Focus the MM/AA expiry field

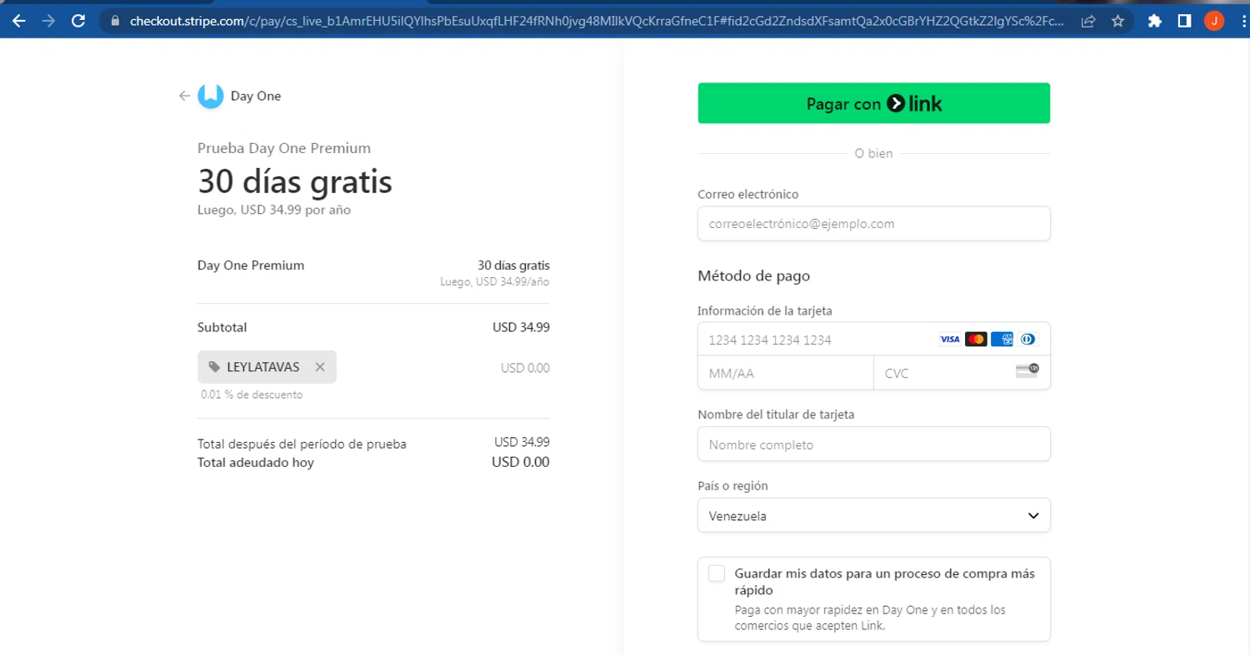click(x=785, y=373)
